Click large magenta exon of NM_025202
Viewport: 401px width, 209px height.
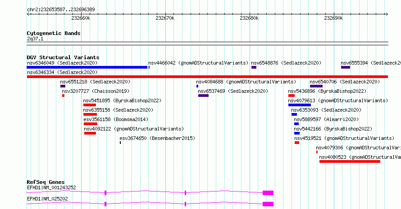pos(268,204)
